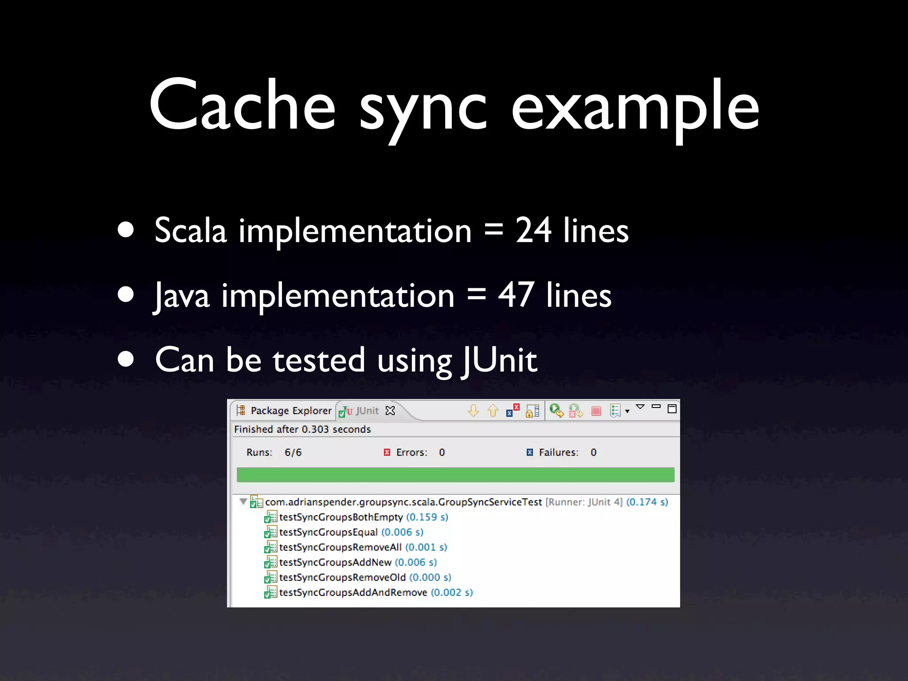Select testSyncGroupsEqual test result
This screenshot has width=908, height=681.
pyautogui.click(x=344, y=532)
